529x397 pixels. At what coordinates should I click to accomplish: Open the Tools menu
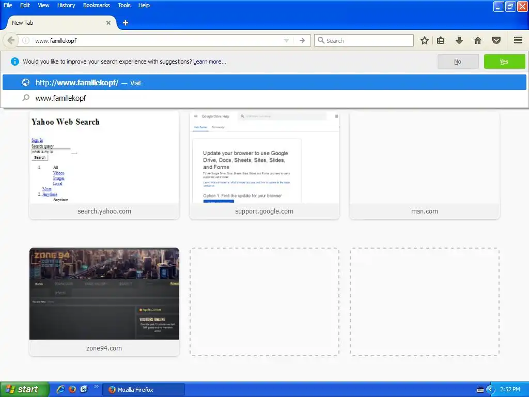(x=124, y=5)
